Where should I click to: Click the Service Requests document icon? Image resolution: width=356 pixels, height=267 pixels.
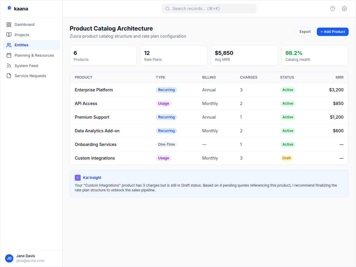tap(9, 76)
